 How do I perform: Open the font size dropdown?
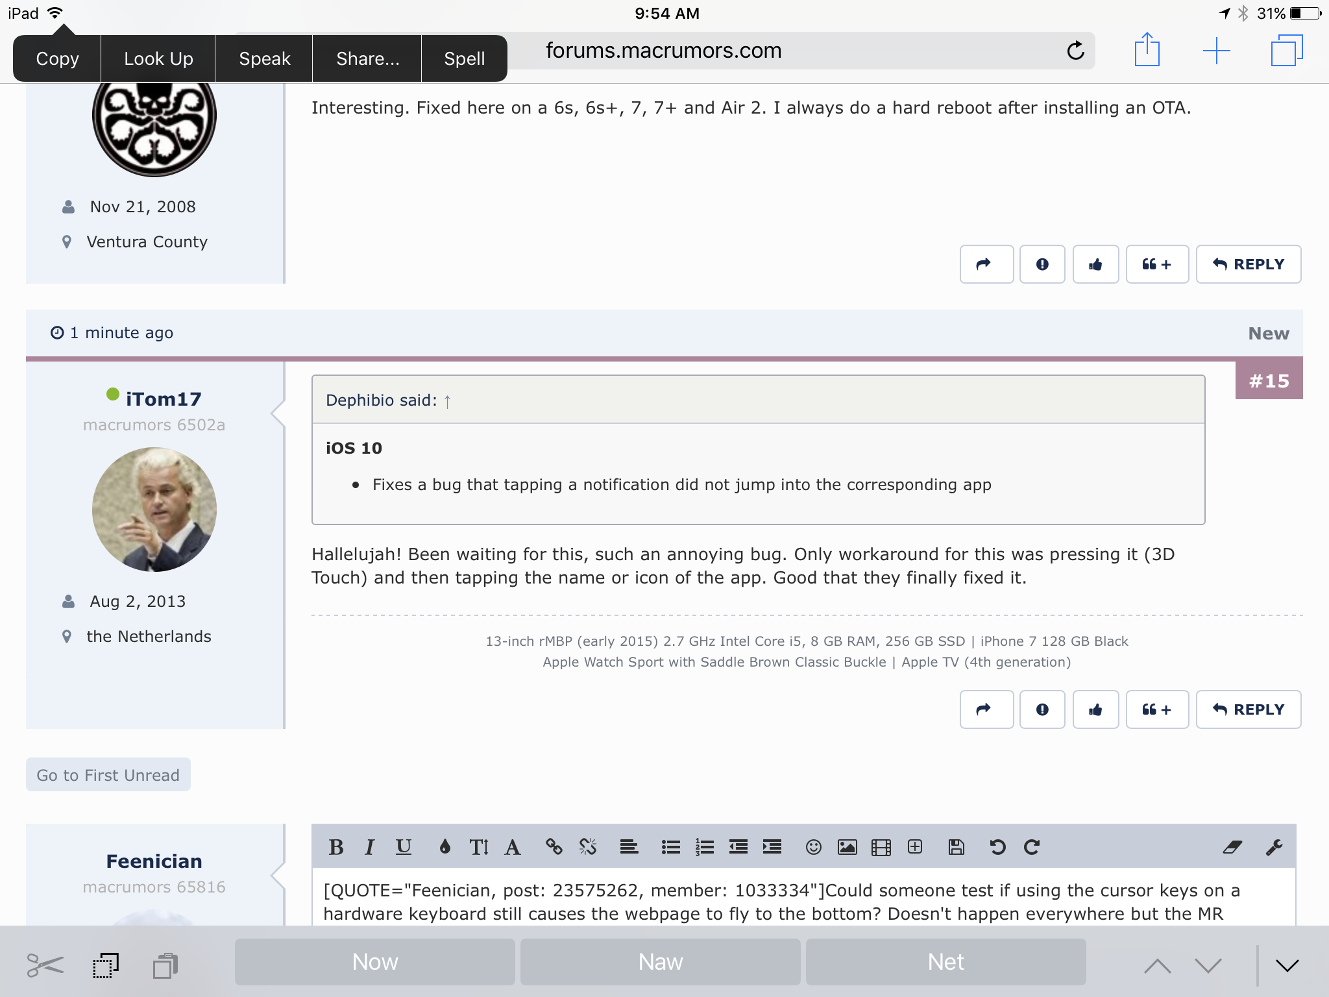pyautogui.click(x=479, y=847)
